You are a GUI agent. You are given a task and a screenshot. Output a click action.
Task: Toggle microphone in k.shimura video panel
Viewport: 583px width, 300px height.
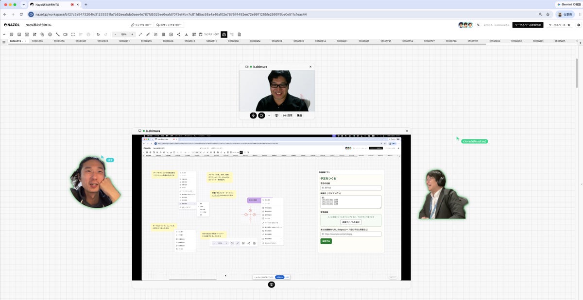253,116
